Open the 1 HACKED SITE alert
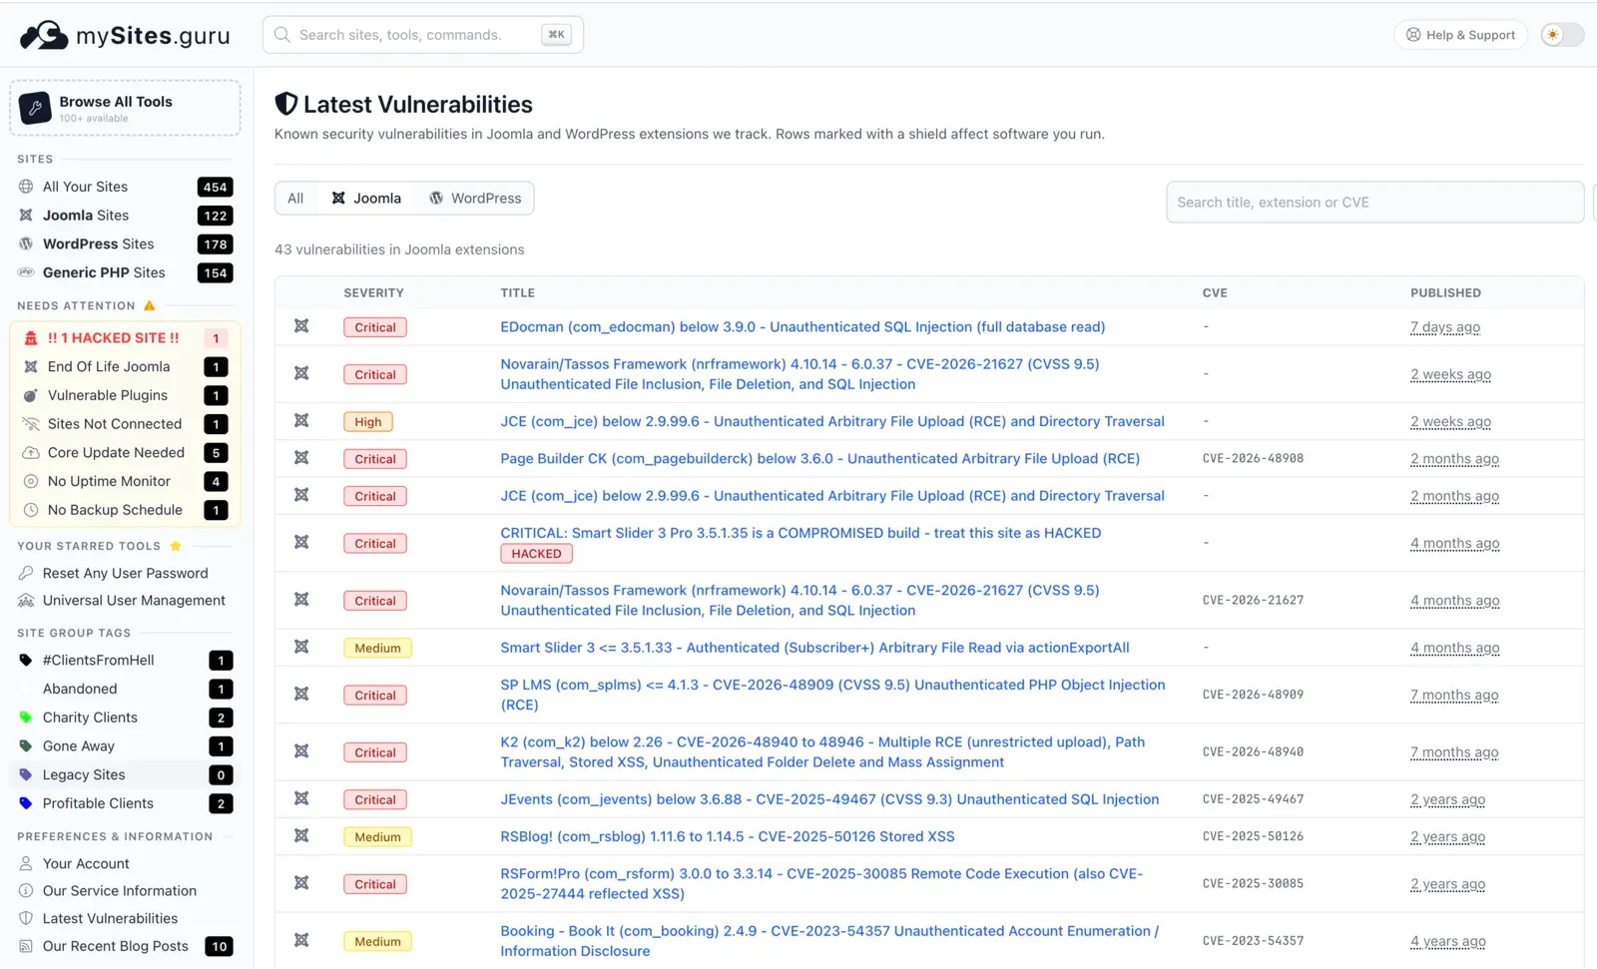This screenshot has height=969, width=1597. pos(125,338)
